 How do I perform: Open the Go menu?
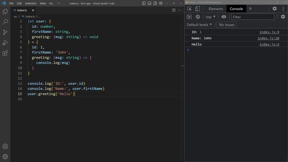(x=51, y=3)
